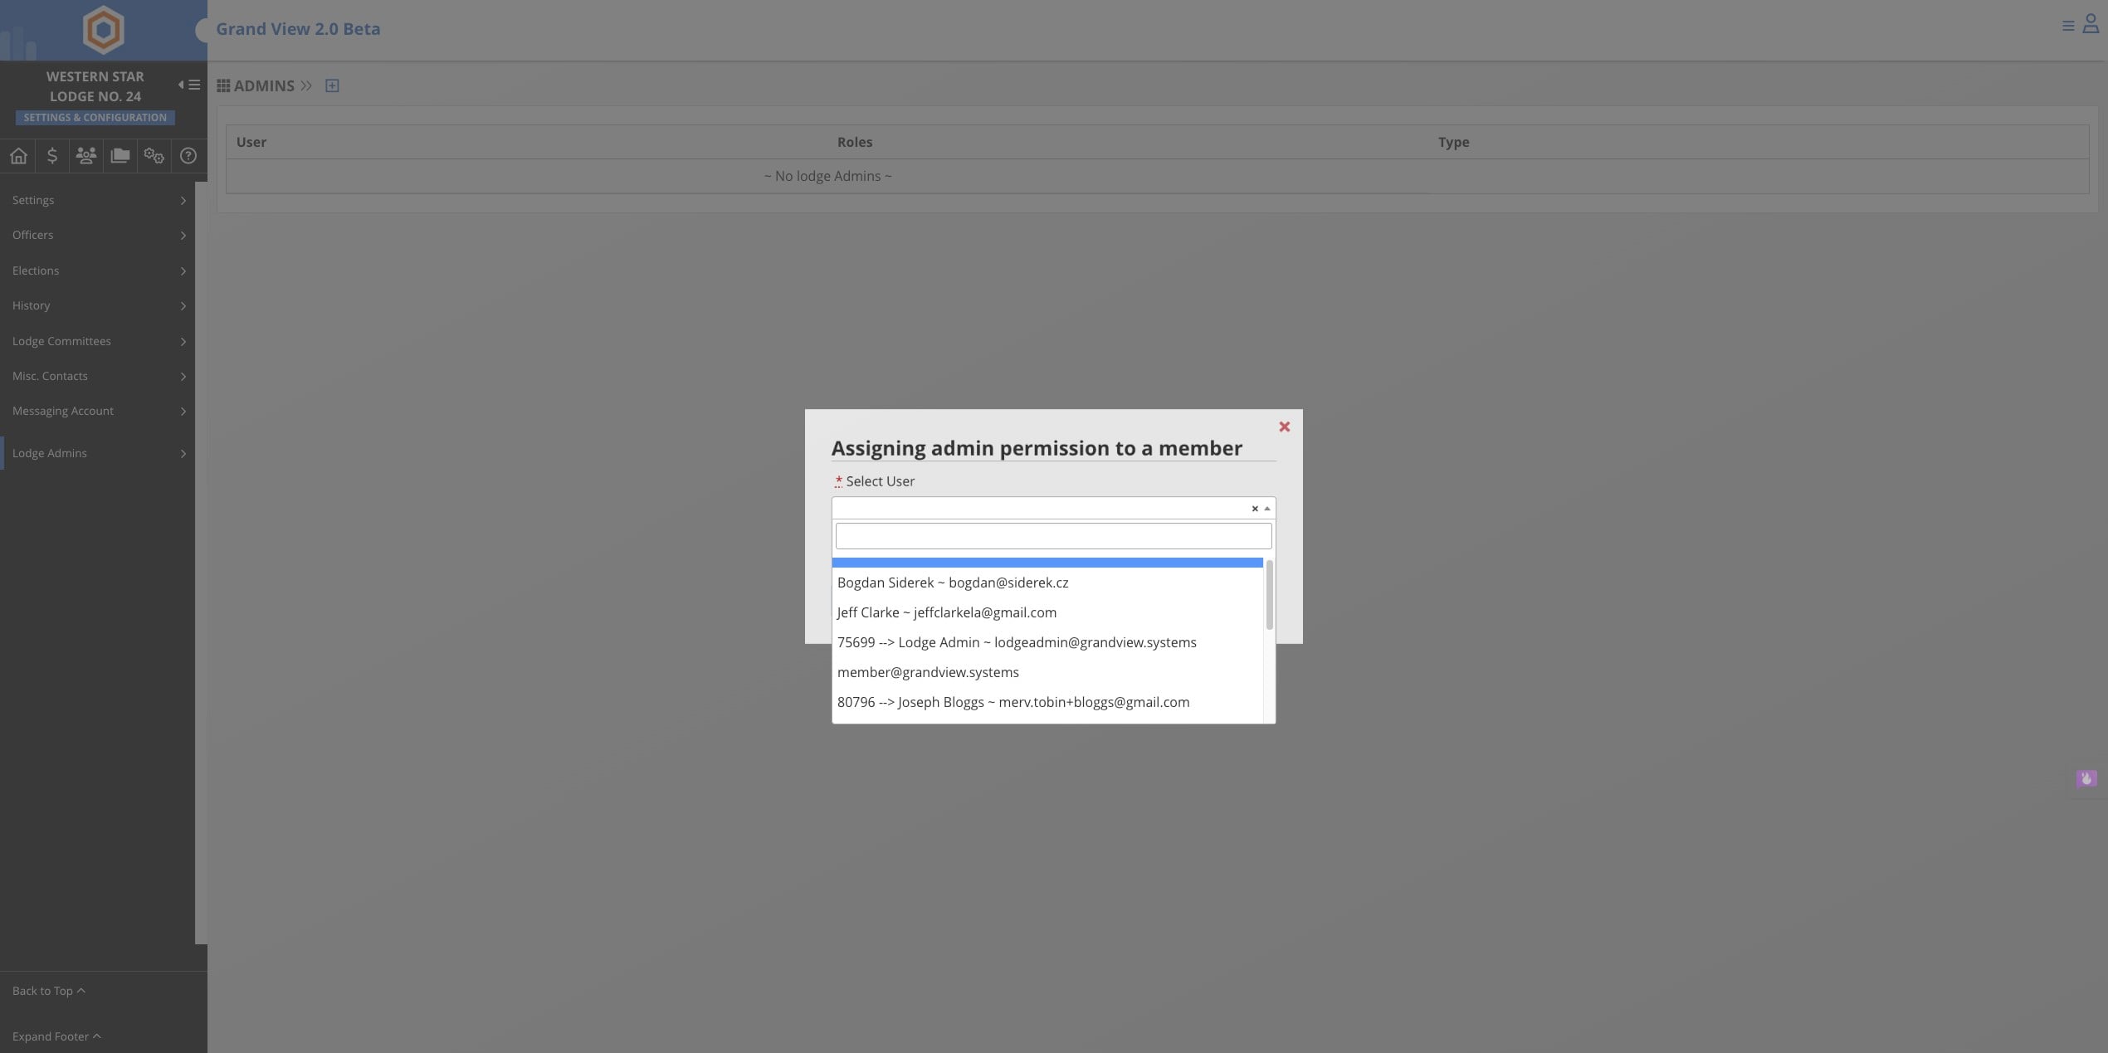
Task: Open the folder documents icon
Action: coord(120,155)
